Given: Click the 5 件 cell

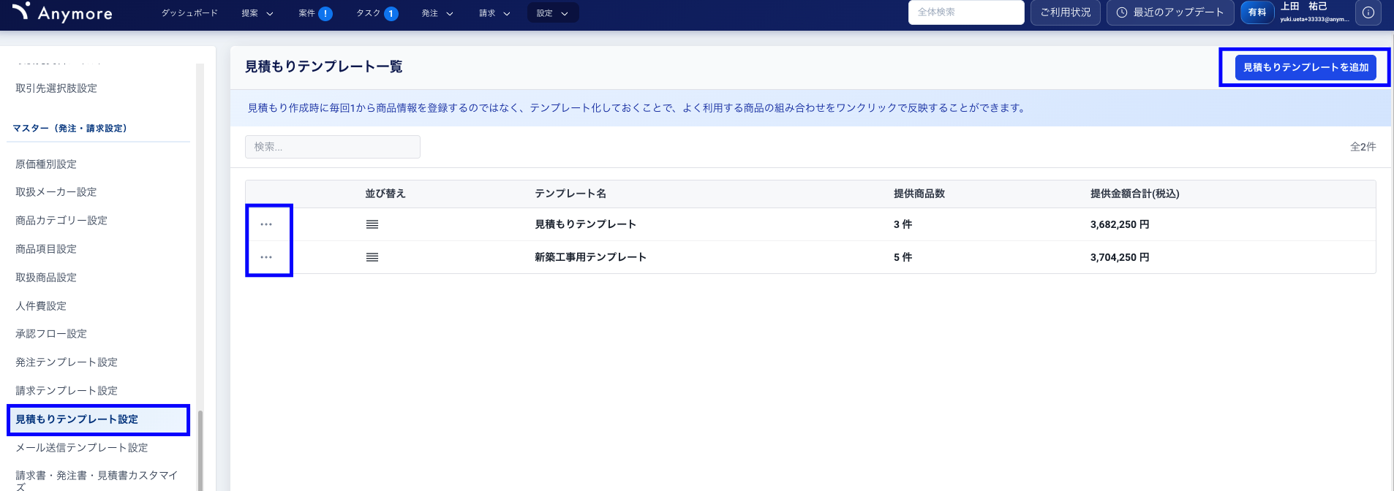Looking at the screenshot, I should pyautogui.click(x=903, y=257).
